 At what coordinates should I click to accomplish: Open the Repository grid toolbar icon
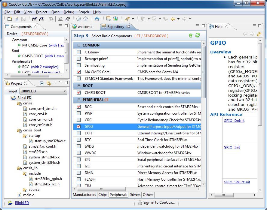(x=109, y=19)
